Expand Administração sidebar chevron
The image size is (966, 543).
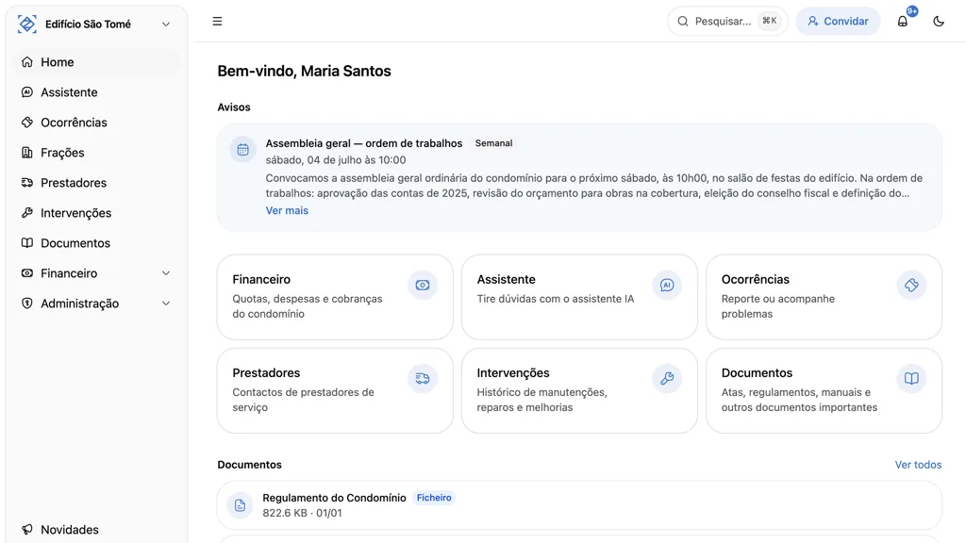[x=166, y=304]
